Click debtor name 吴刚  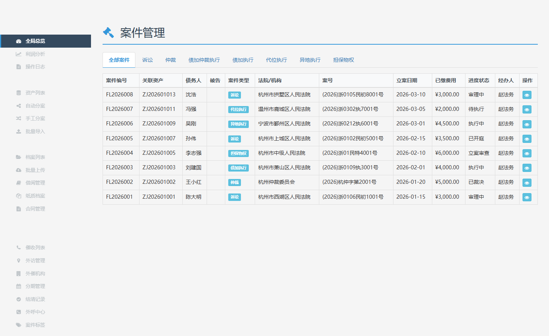coord(191,124)
